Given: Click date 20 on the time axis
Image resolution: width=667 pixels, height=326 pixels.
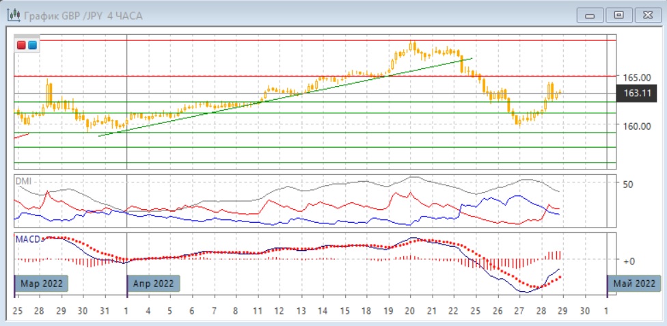Looking at the screenshot, I should pyautogui.click(x=410, y=311).
